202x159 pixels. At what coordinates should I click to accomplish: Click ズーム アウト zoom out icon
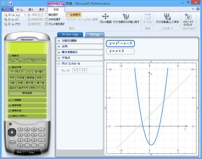click(x=5, y=24)
